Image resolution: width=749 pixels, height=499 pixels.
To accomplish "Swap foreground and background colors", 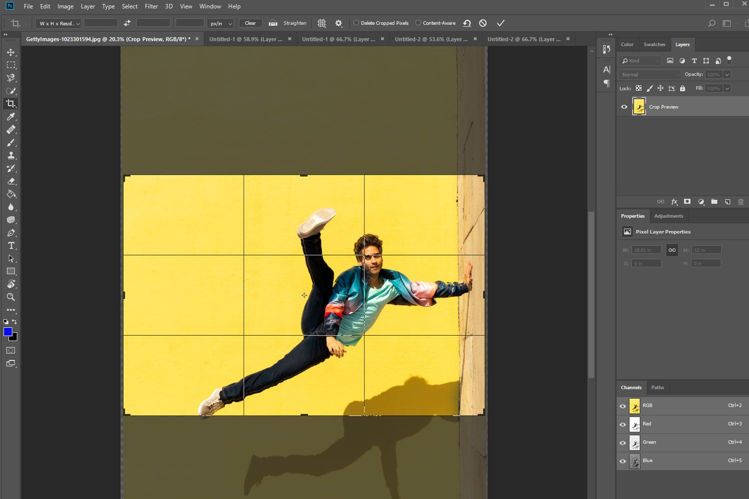I will [14, 322].
